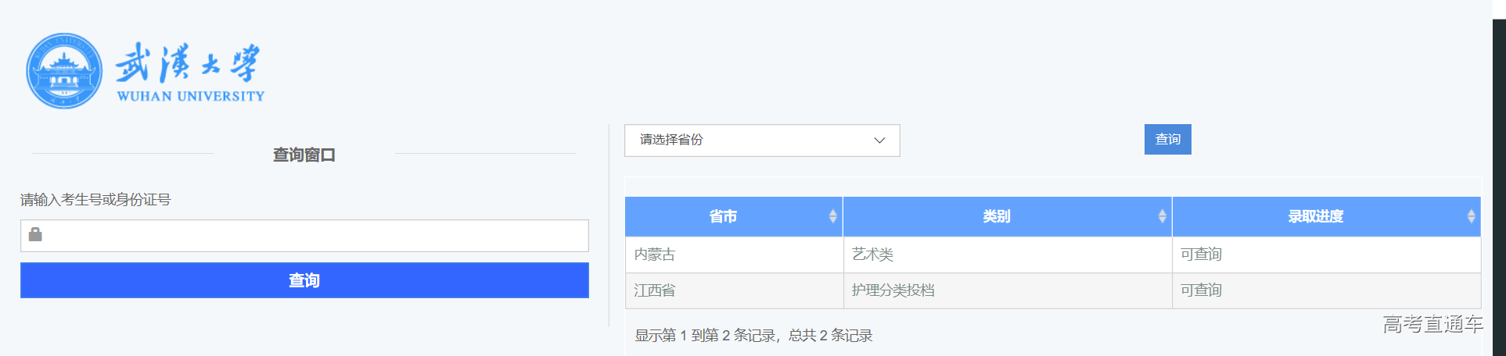Sort table by 省市 column header

(734, 216)
